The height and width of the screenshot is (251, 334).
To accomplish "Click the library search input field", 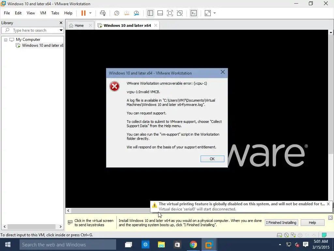I will (32, 30).
